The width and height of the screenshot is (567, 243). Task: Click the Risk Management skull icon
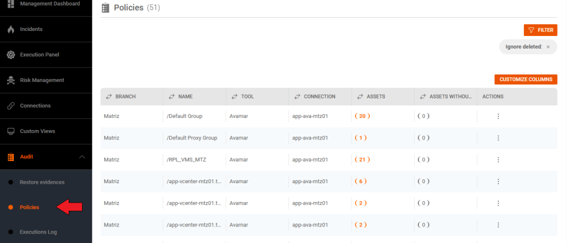coord(11,80)
